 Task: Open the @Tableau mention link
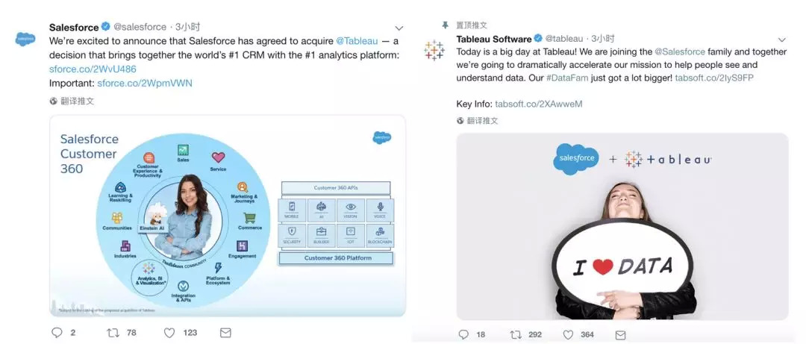pos(357,40)
